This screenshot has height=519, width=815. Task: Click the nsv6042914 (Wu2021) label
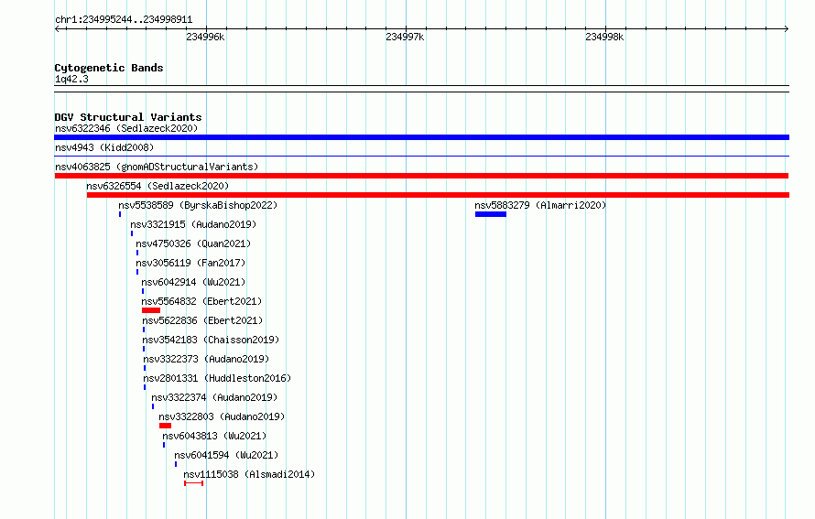point(193,282)
